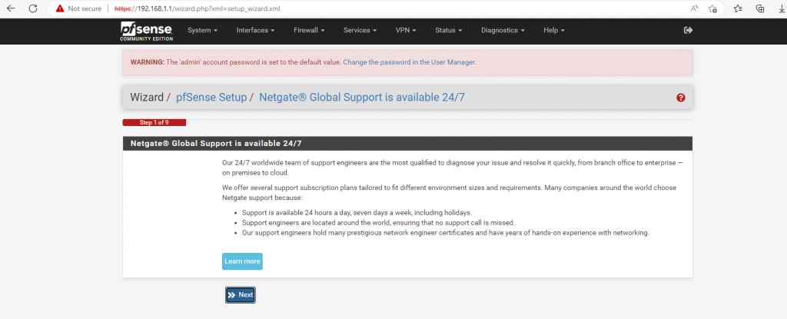Open the browser collections icon

pyautogui.click(x=760, y=8)
